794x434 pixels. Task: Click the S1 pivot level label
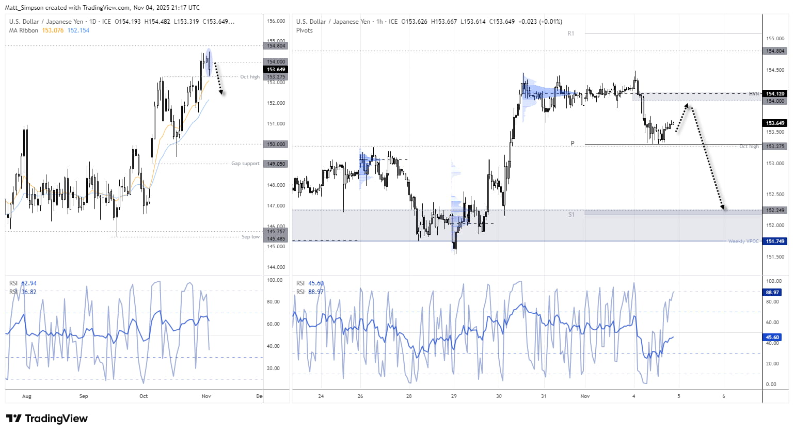(x=571, y=215)
